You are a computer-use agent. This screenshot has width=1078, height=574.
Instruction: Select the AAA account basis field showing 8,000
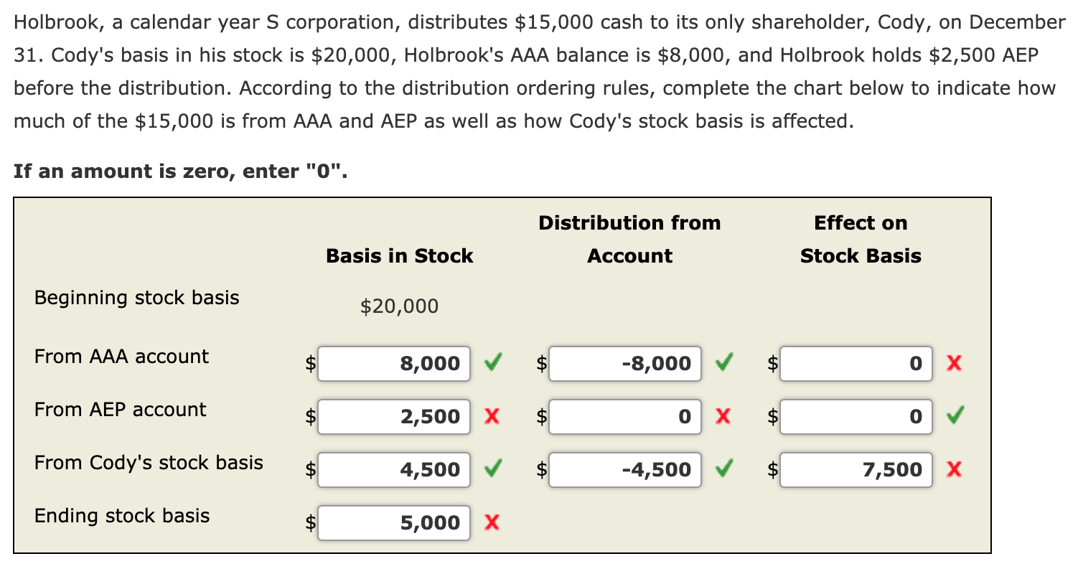tap(394, 363)
